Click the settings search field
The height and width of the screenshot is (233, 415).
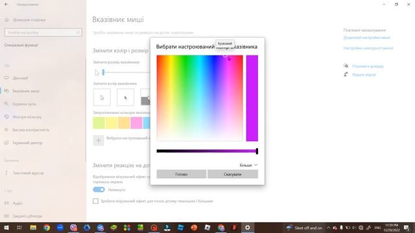pyautogui.click(x=43, y=32)
